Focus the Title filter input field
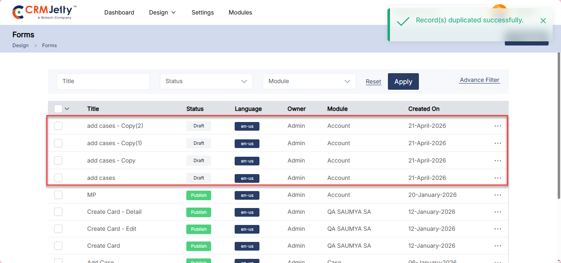 click(x=103, y=81)
